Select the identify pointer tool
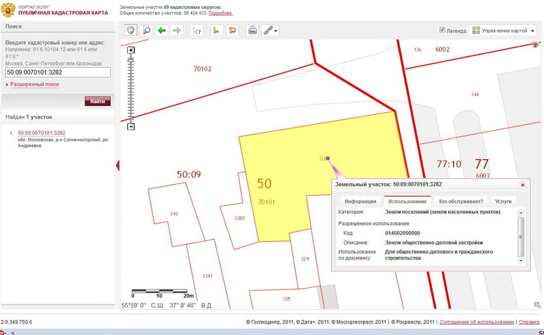Screen dimensions: 544x335 tap(197, 30)
